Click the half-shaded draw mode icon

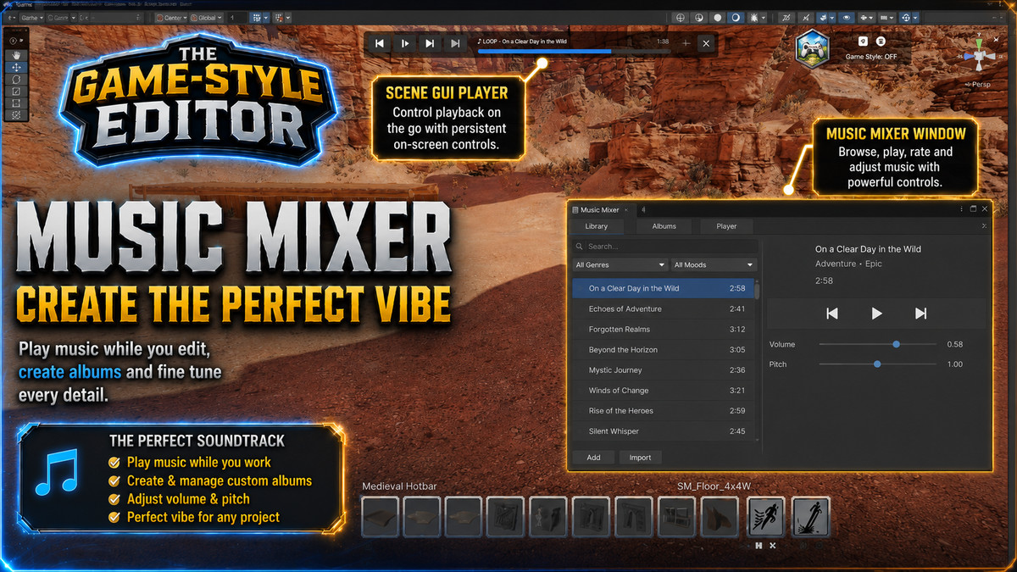[699, 17]
